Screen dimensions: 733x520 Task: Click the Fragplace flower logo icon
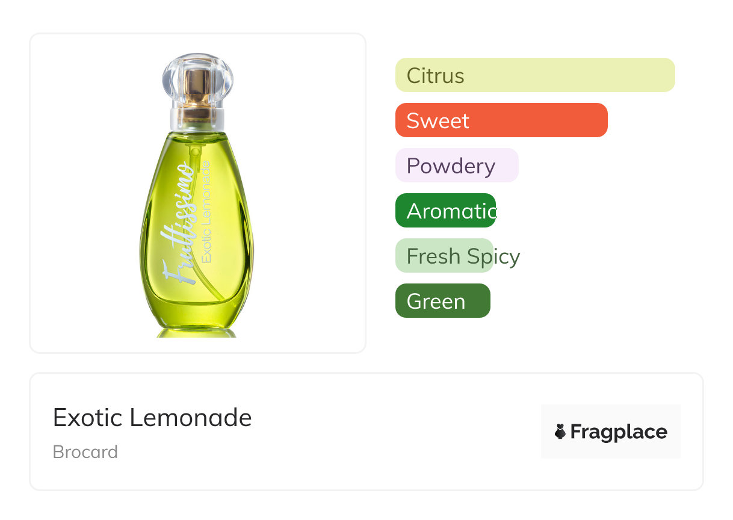pyautogui.click(x=560, y=432)
